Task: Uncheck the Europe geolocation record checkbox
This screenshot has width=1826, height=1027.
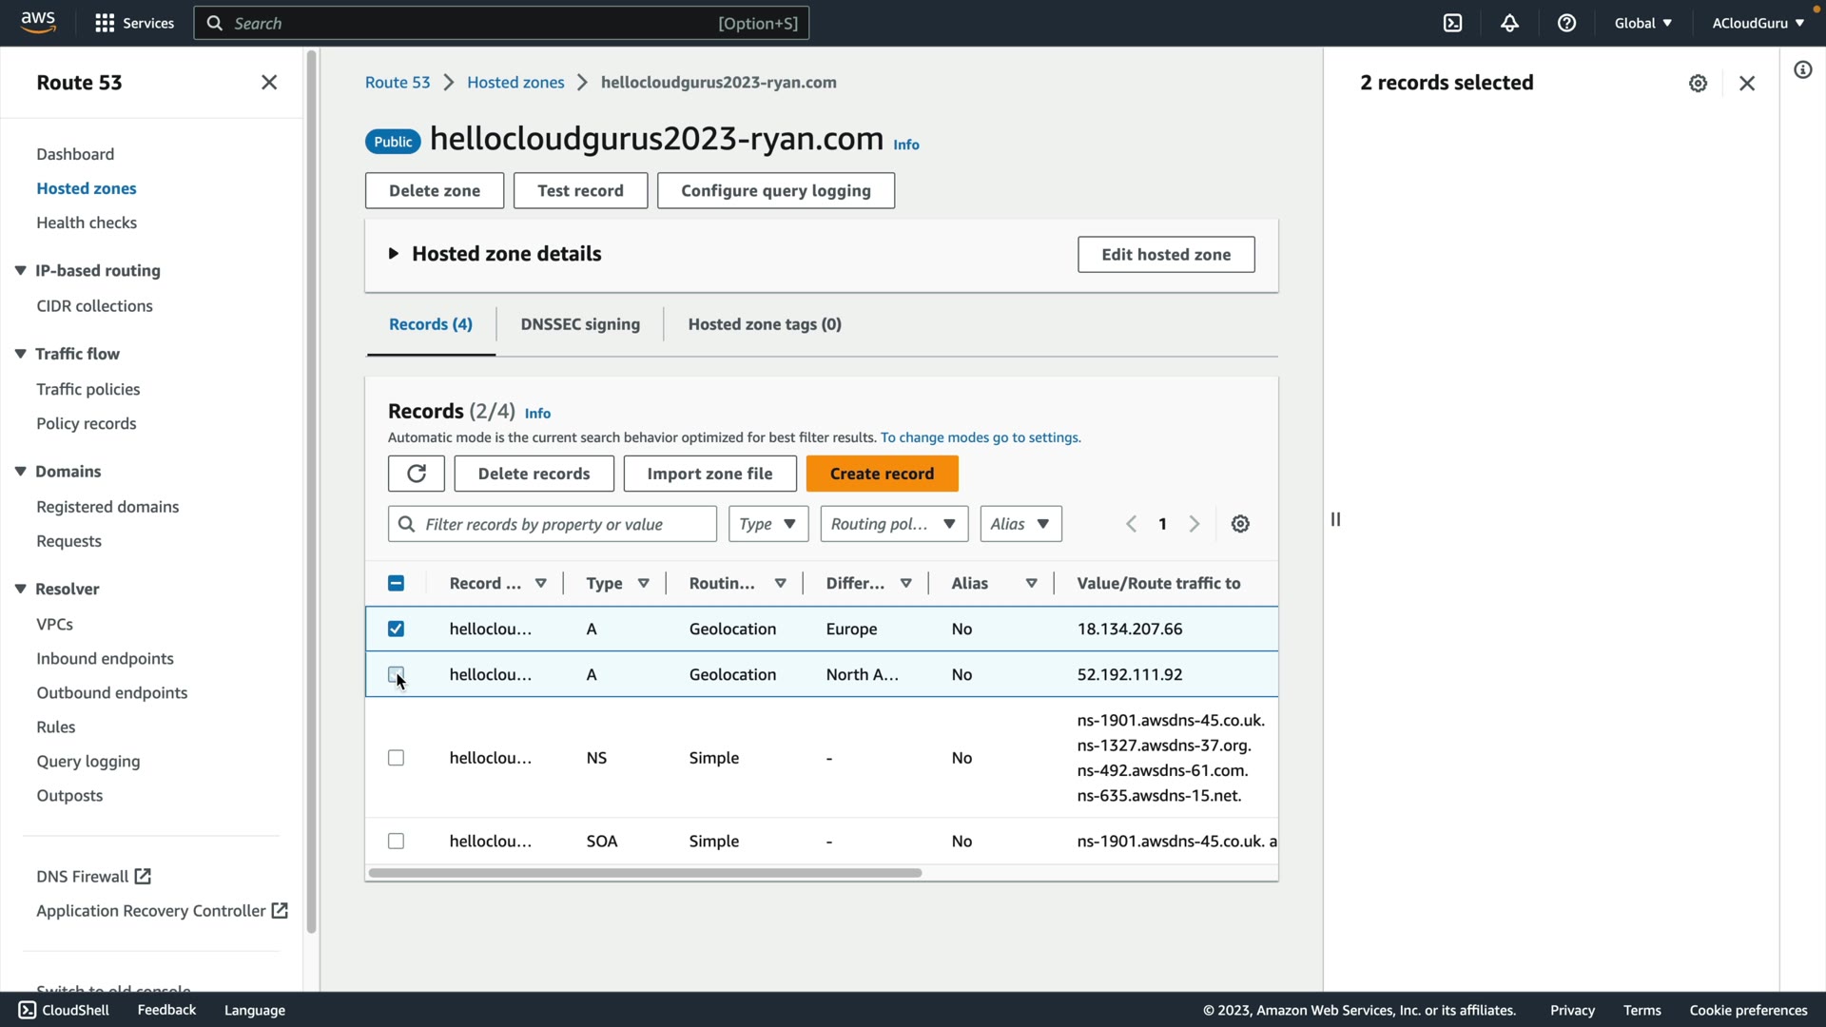Action: 396,629
